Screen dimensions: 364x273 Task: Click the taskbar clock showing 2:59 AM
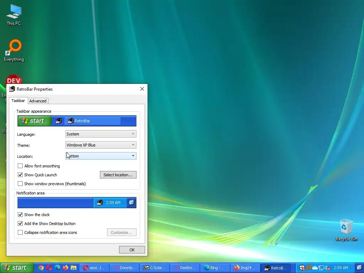point(341,268)
